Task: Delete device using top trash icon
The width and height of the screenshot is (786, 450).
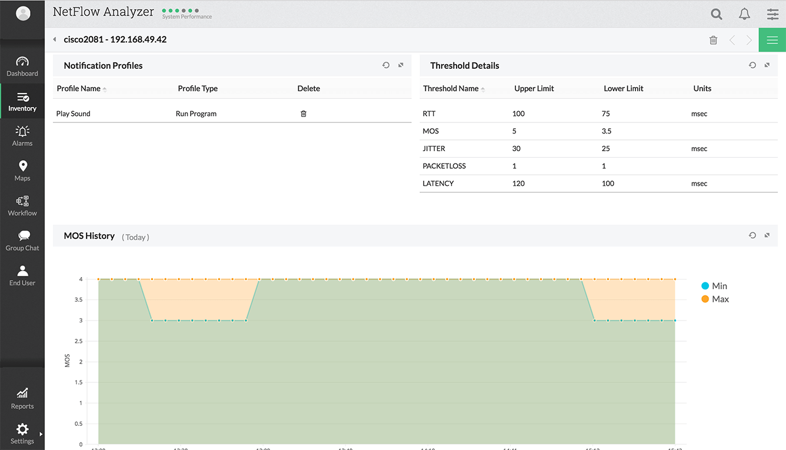Action: click(713, 40)
